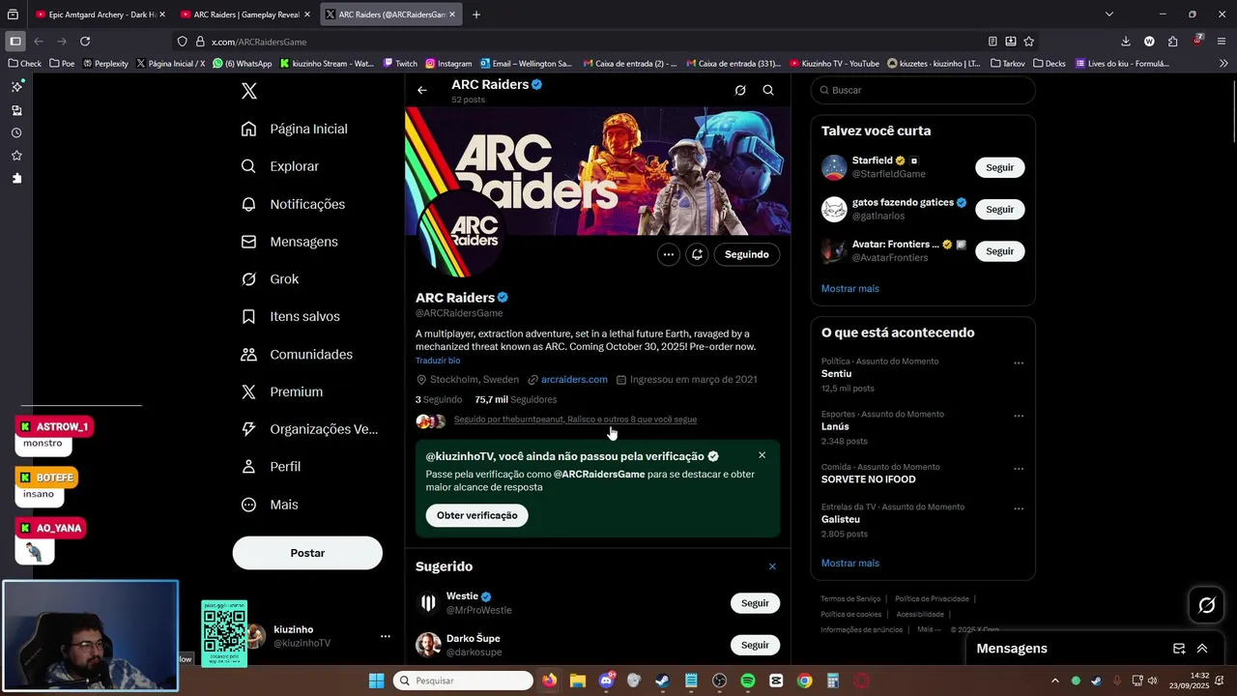Open Mensagens from the sidebar
This screenshot has width=1237, height=696.
point(289,242)
